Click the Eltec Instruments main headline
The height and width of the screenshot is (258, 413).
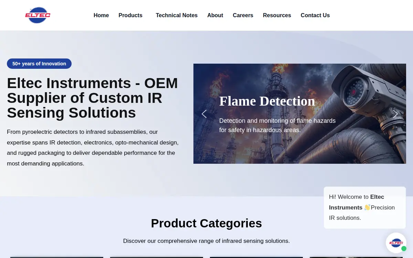(x=93, y=98)
